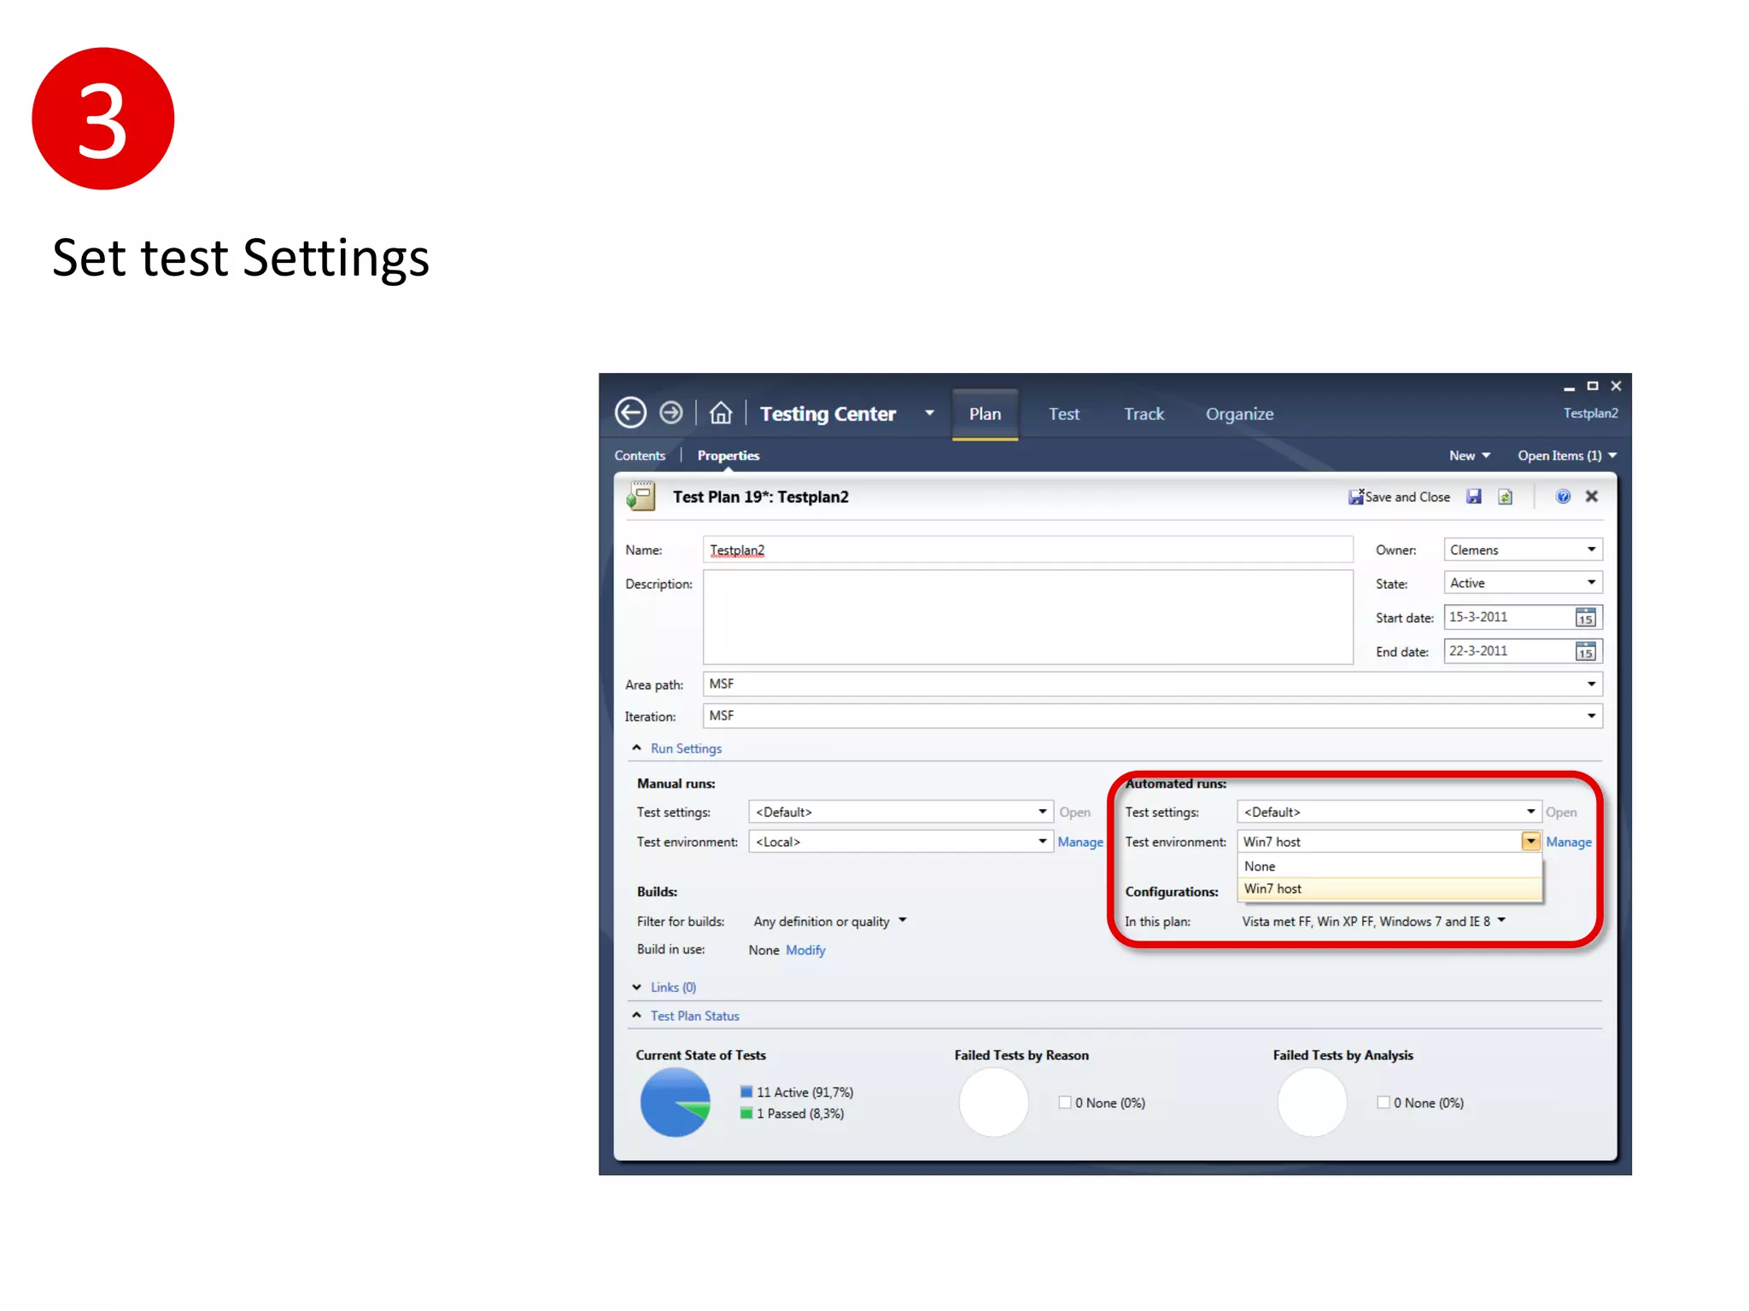Screen dimensions: 1749x1311
Task: Go forward with the forward arrow icon
Action: click(671, 413)
